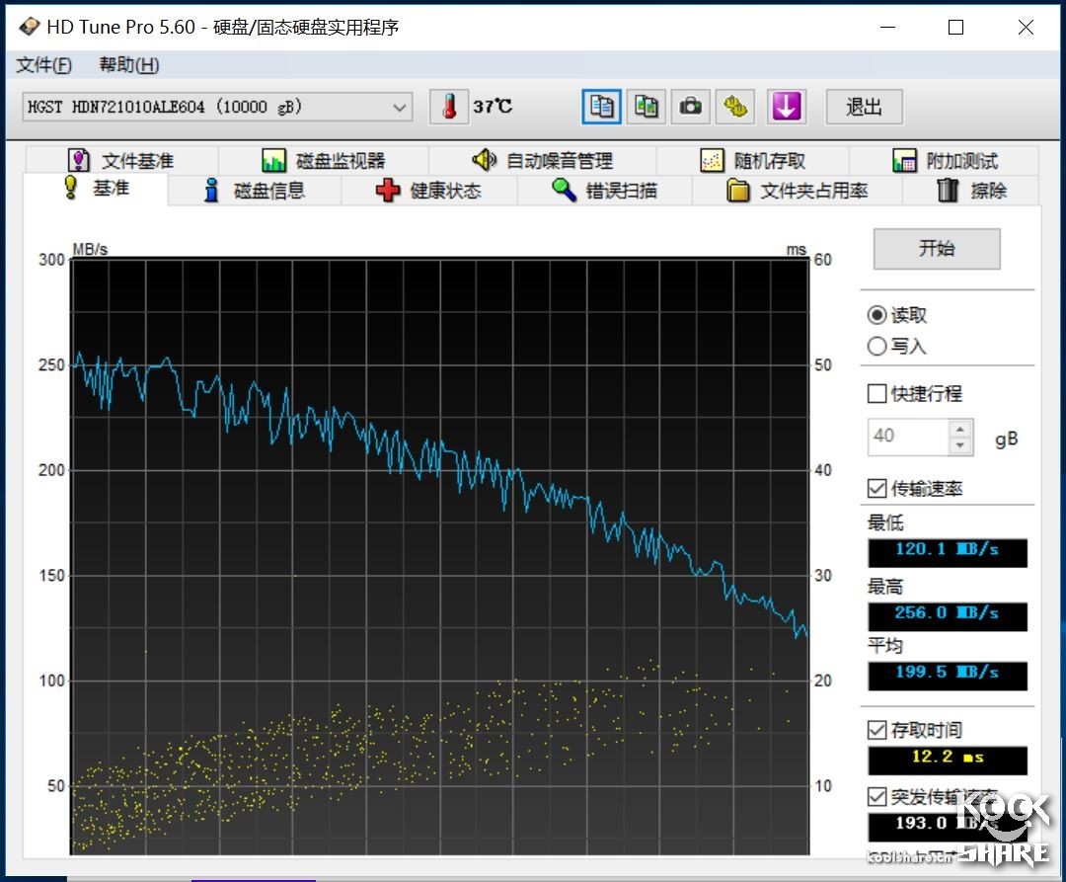Click the purple download arrow icon

[786, 106]
